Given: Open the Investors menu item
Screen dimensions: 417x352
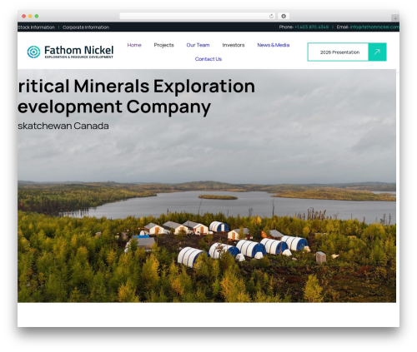Looking at the screenshot, I should pos(234,45).
